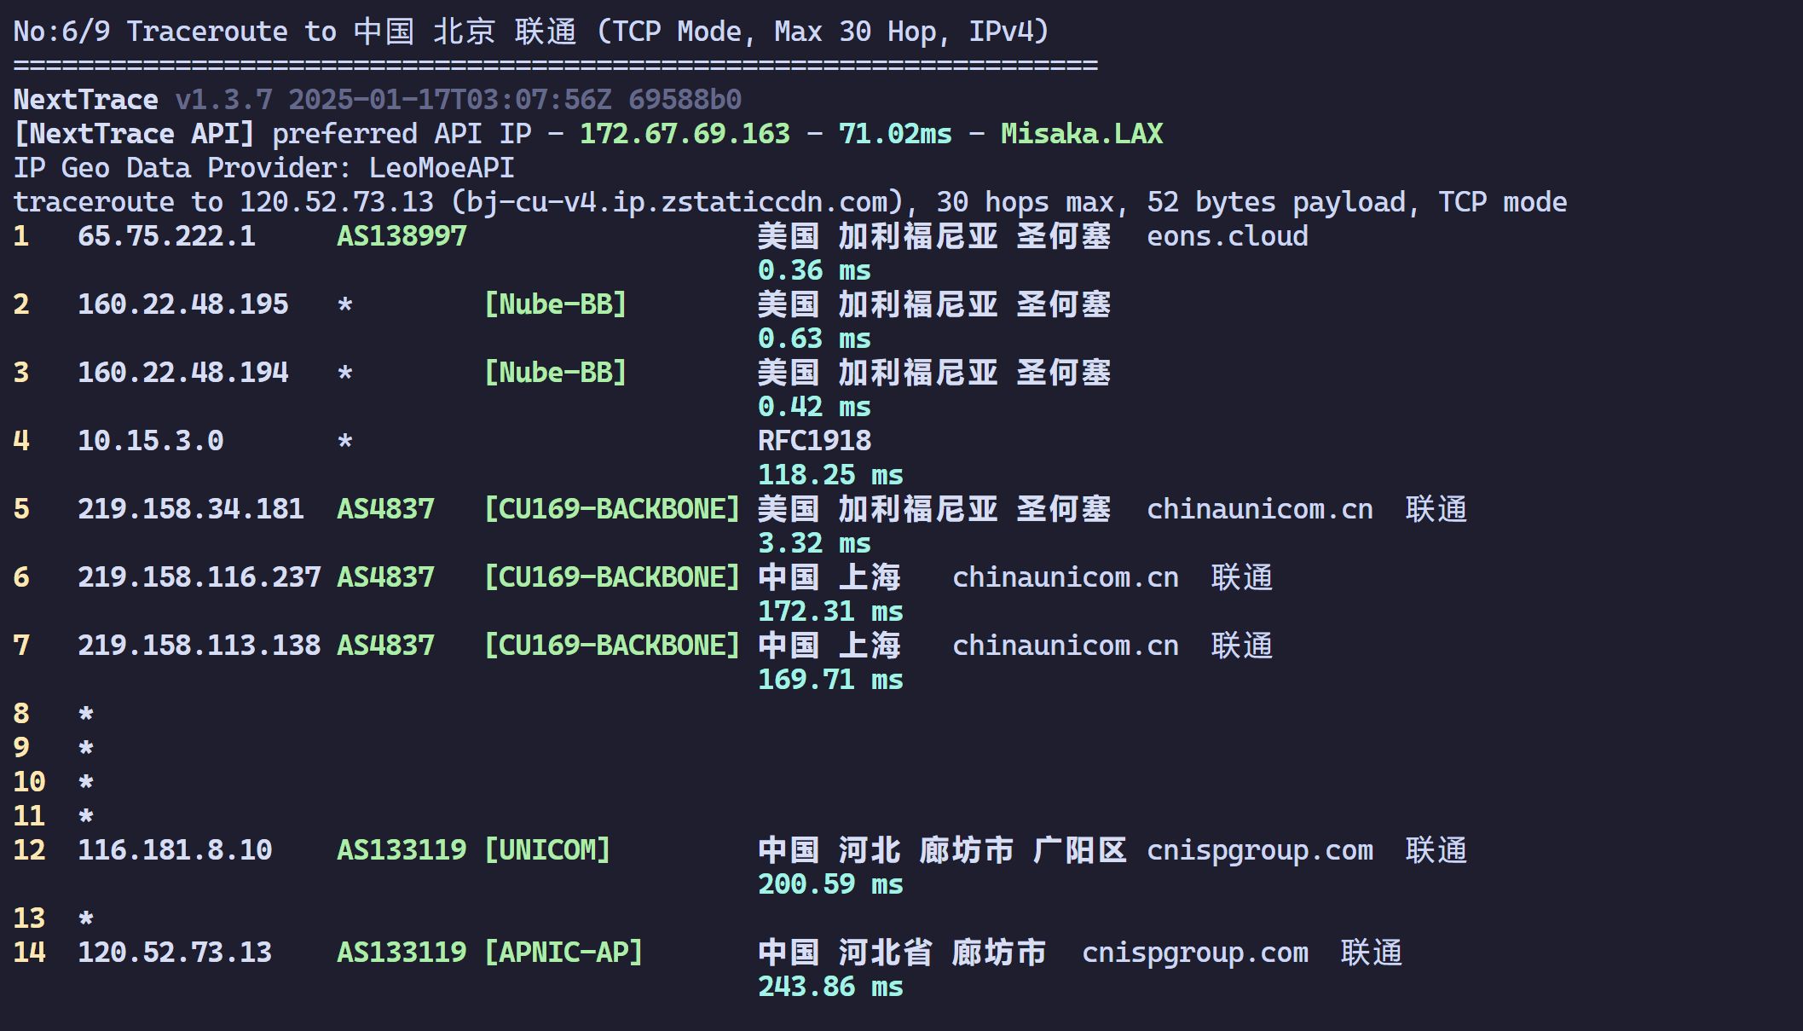
Task: Select the Misaka.LAX node name
Action: click(1082, 134)
